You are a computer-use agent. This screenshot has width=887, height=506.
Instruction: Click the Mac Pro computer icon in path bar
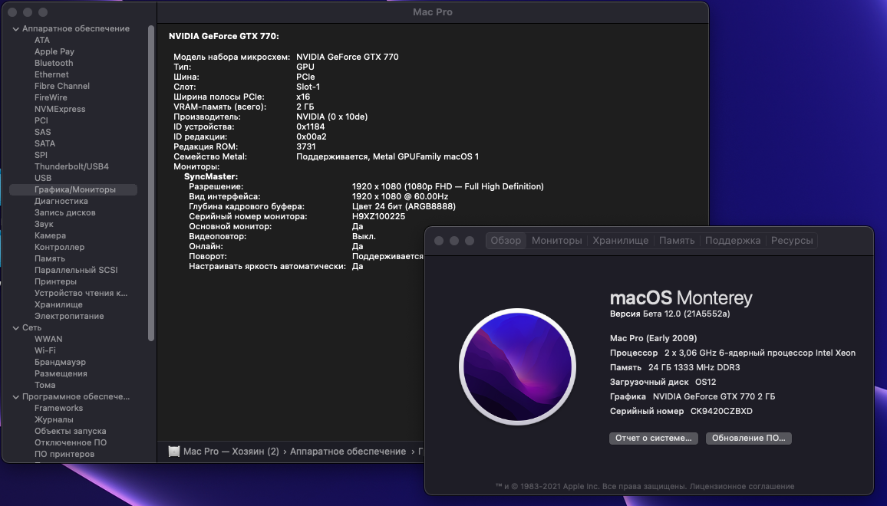174,451
